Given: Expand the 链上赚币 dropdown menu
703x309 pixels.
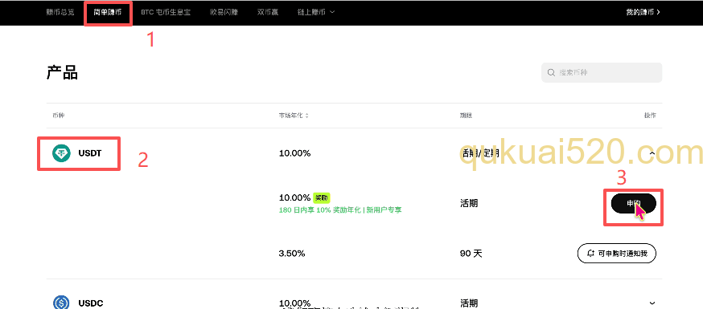Looking at the screenshot, I should [x=316, y=13].
